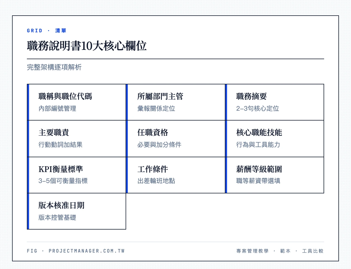
Task: Select the 工作條件 card heading
Action: tap(153, 169)
